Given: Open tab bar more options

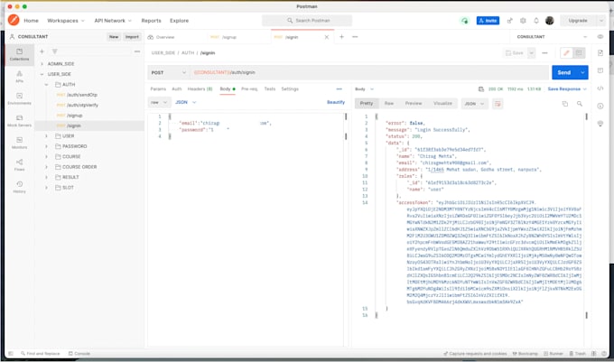Looking at the screenshot, I should [355, 37].
